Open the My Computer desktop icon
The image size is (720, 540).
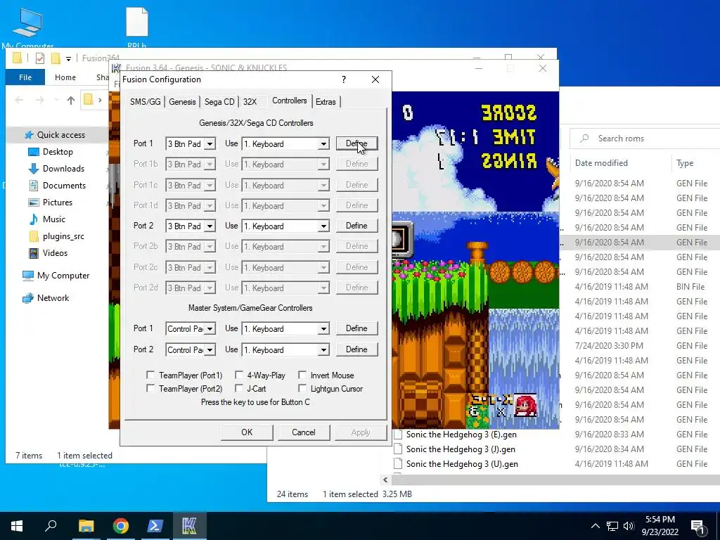tap(27, 27)
